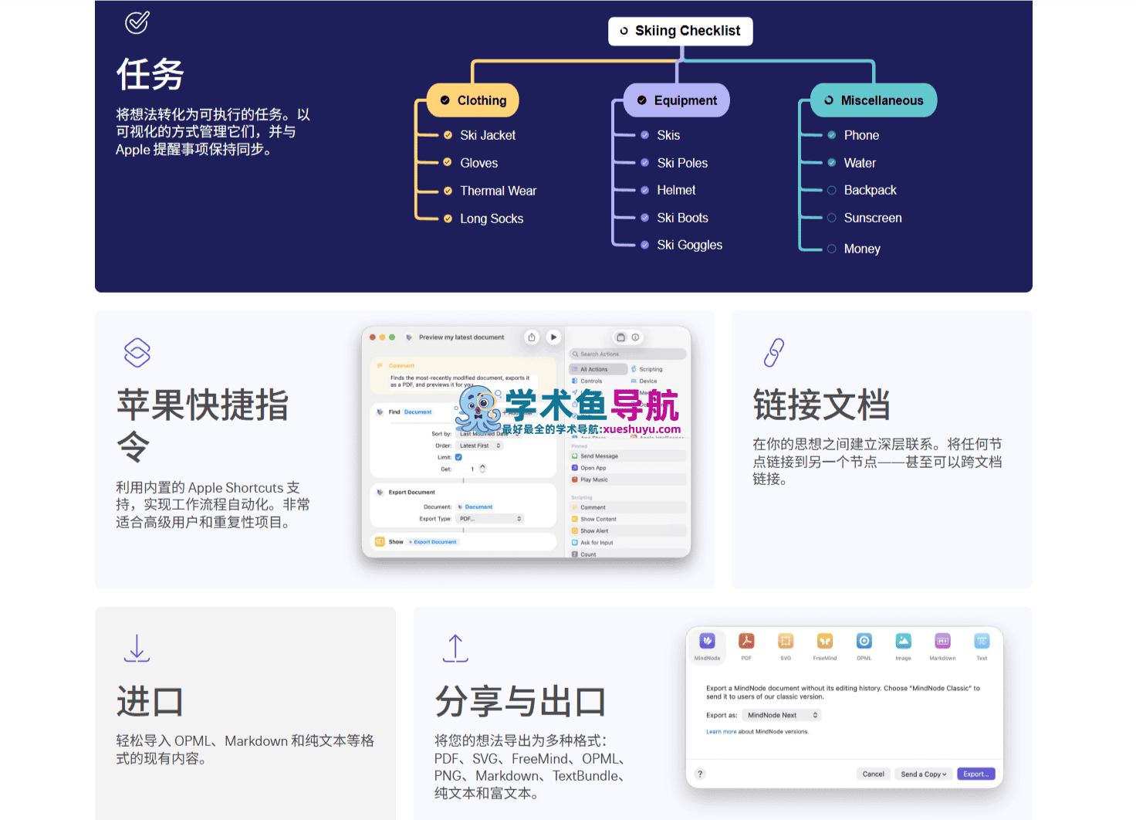Image resolution: width=1136 pixels, height=820 pixels.
Task: Click the Show Content action icon
Action: [575, 519]
